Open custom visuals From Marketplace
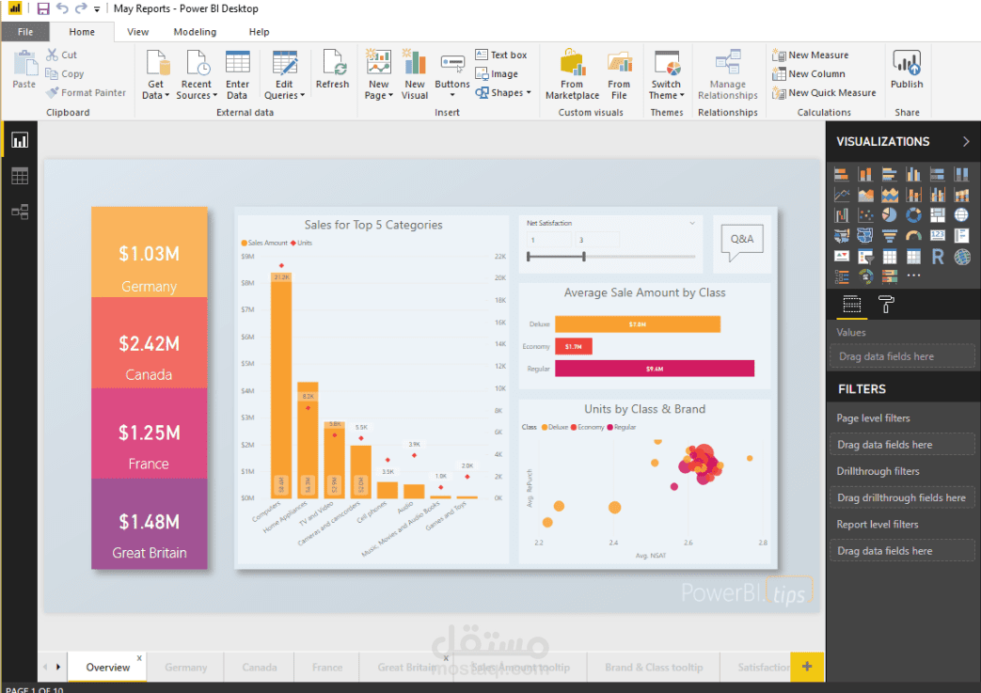This screenshot has width=981, height=693. pyautogui.click(x=572, y=74)
